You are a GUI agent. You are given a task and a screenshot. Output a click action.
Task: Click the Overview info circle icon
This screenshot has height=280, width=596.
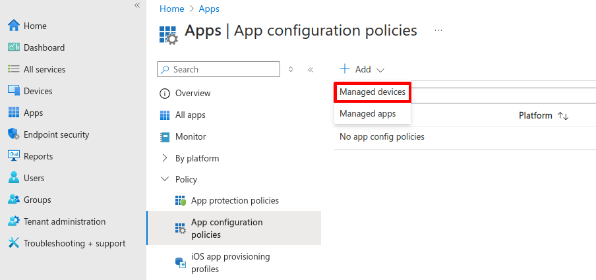pos(165,94)
